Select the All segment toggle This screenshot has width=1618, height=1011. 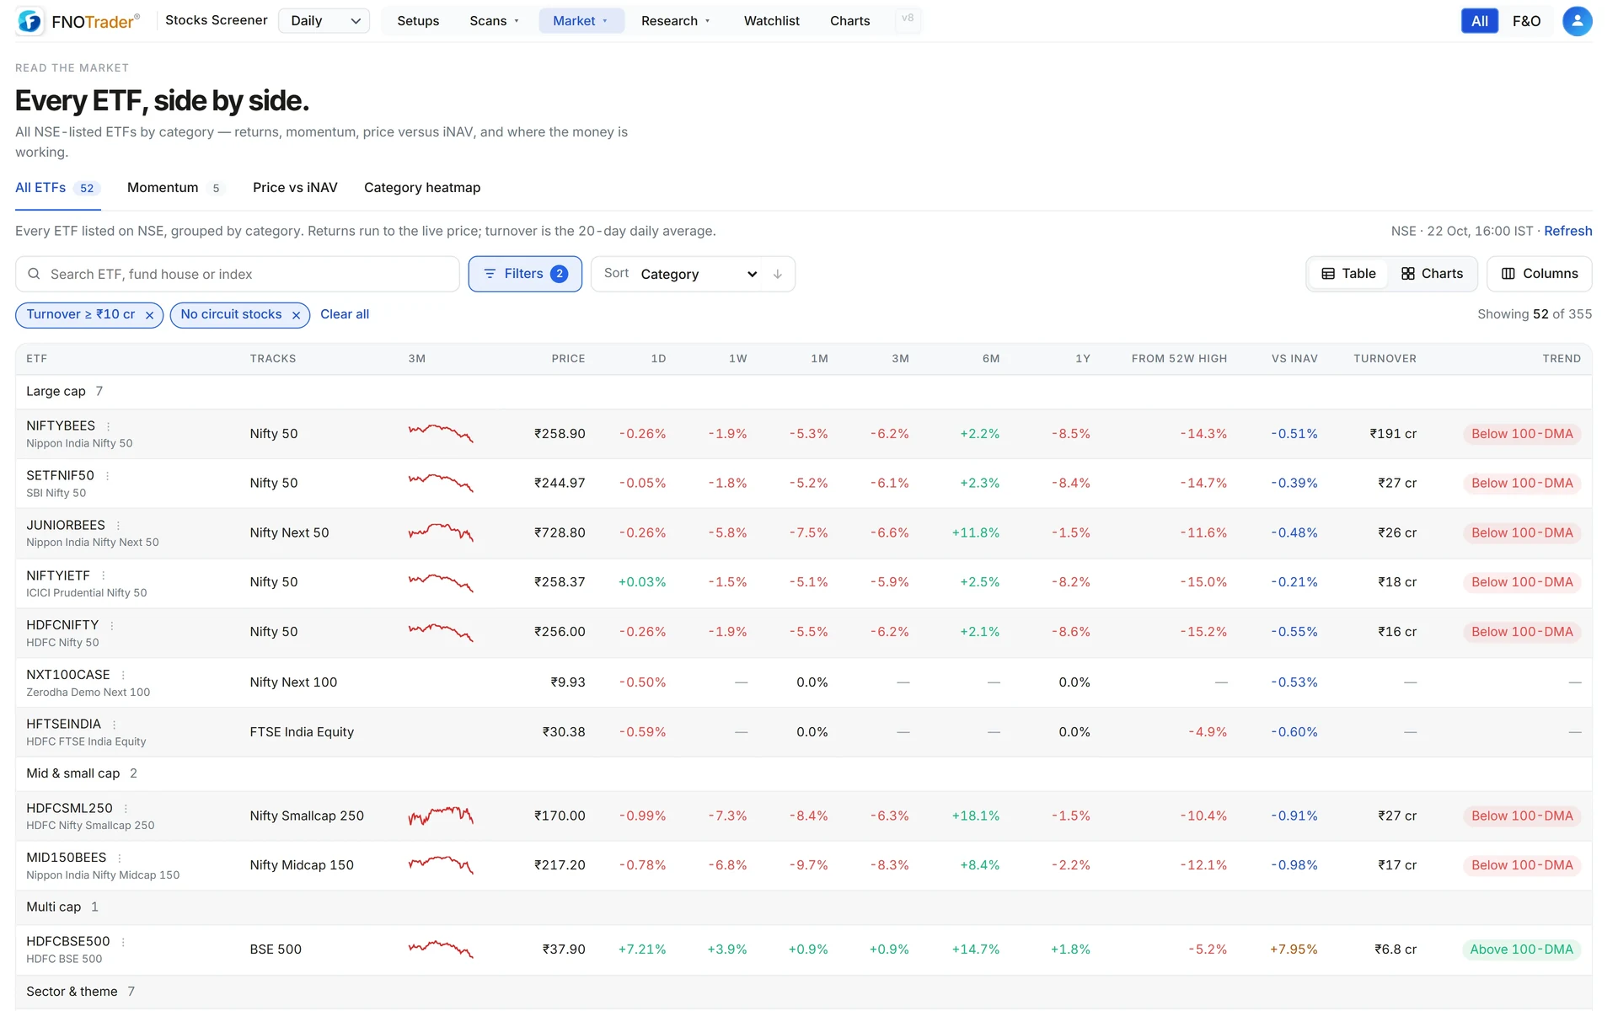tap(1479, 21)
